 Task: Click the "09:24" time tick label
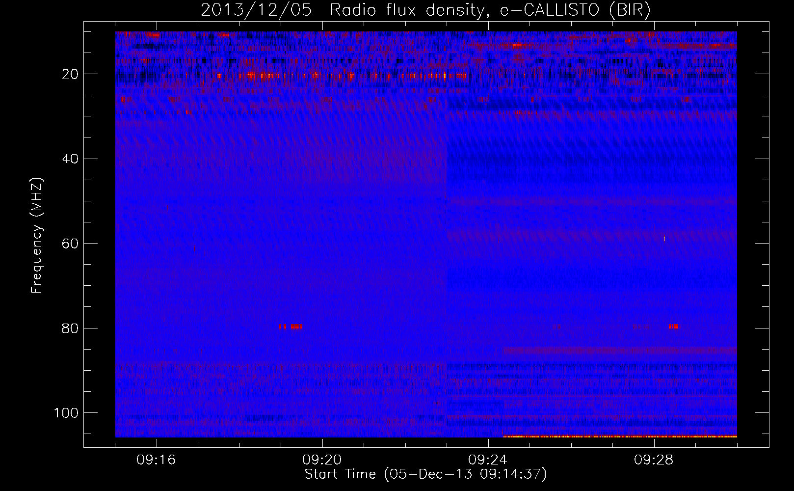[x=488, y=460]
